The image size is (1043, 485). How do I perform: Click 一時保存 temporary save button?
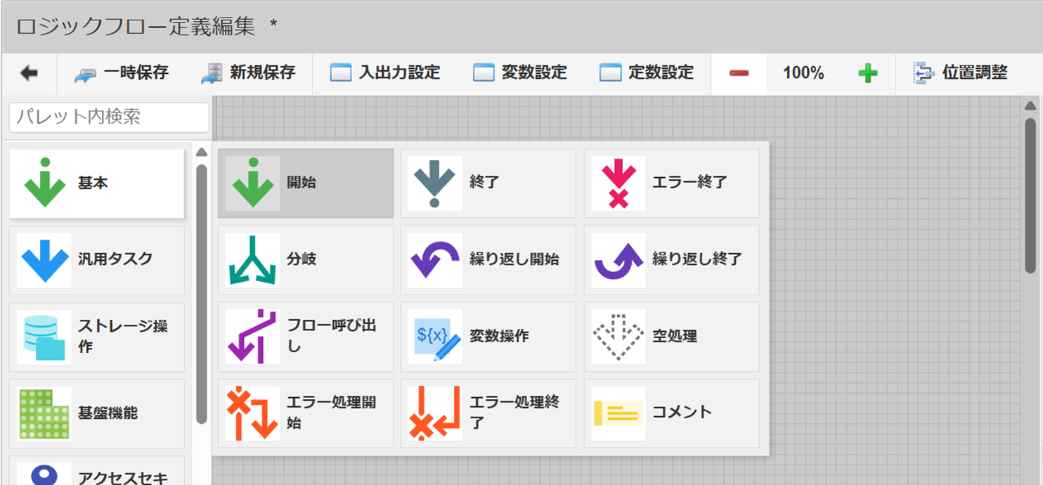point(122,73)
